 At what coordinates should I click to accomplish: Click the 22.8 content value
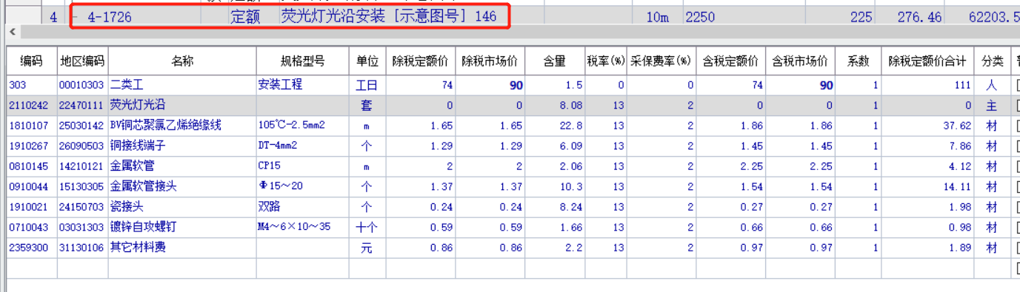554,126
